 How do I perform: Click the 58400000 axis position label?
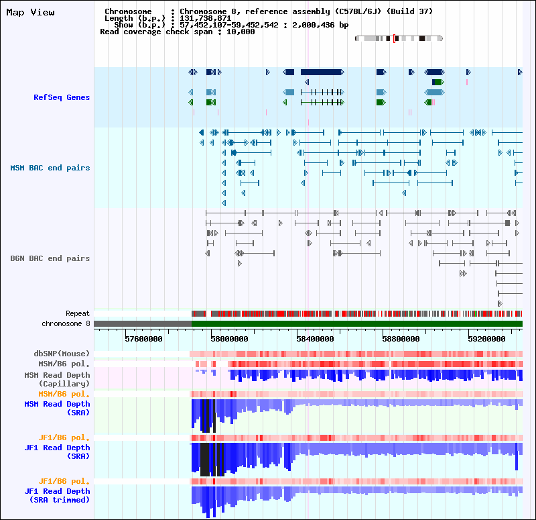coord(315,339)
